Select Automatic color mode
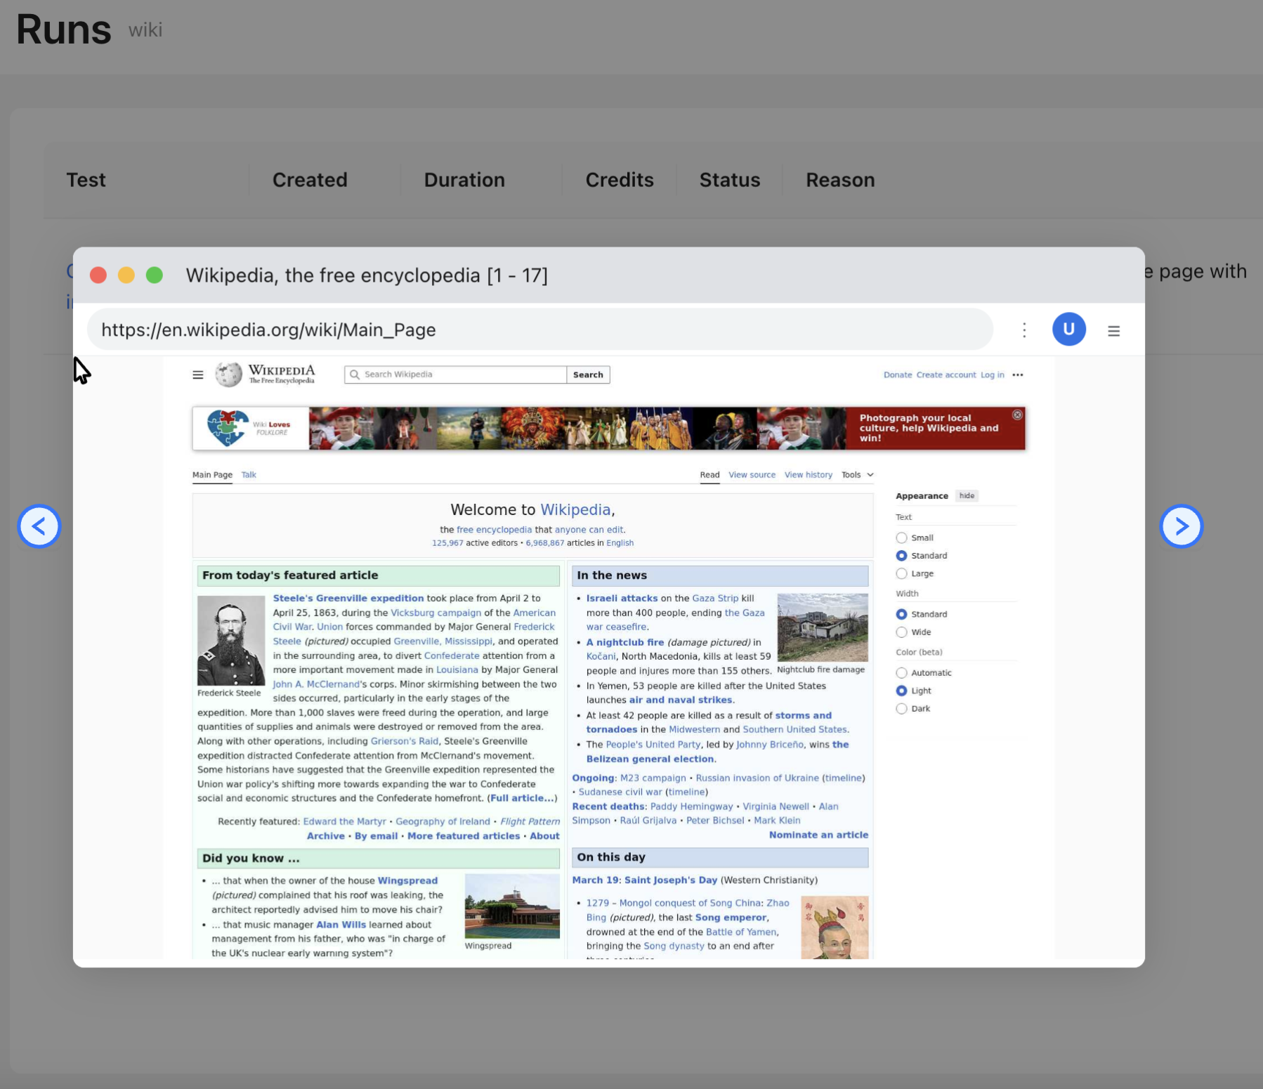The width and height of the screenshot is (1263, 1089). [902, 673]
